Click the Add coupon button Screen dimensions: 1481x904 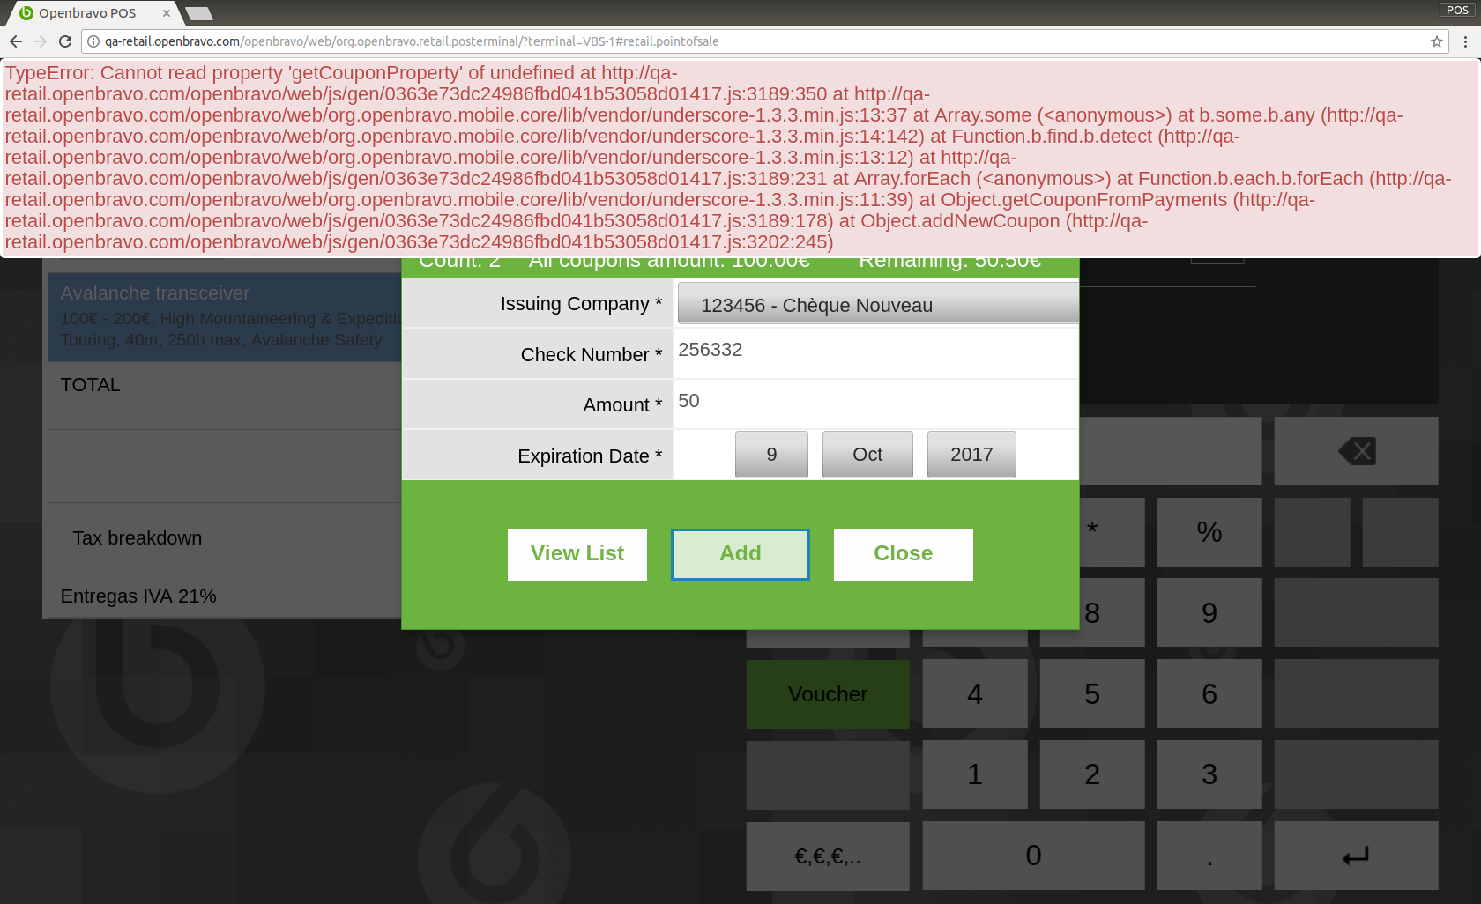click(740, 554)
